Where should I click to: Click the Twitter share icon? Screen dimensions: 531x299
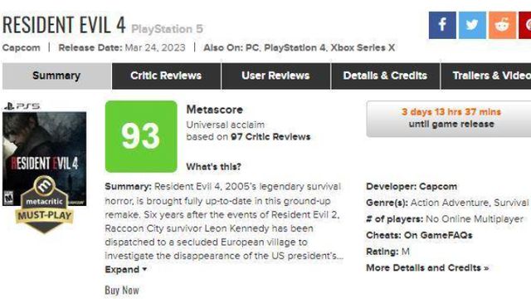(472, 26)
